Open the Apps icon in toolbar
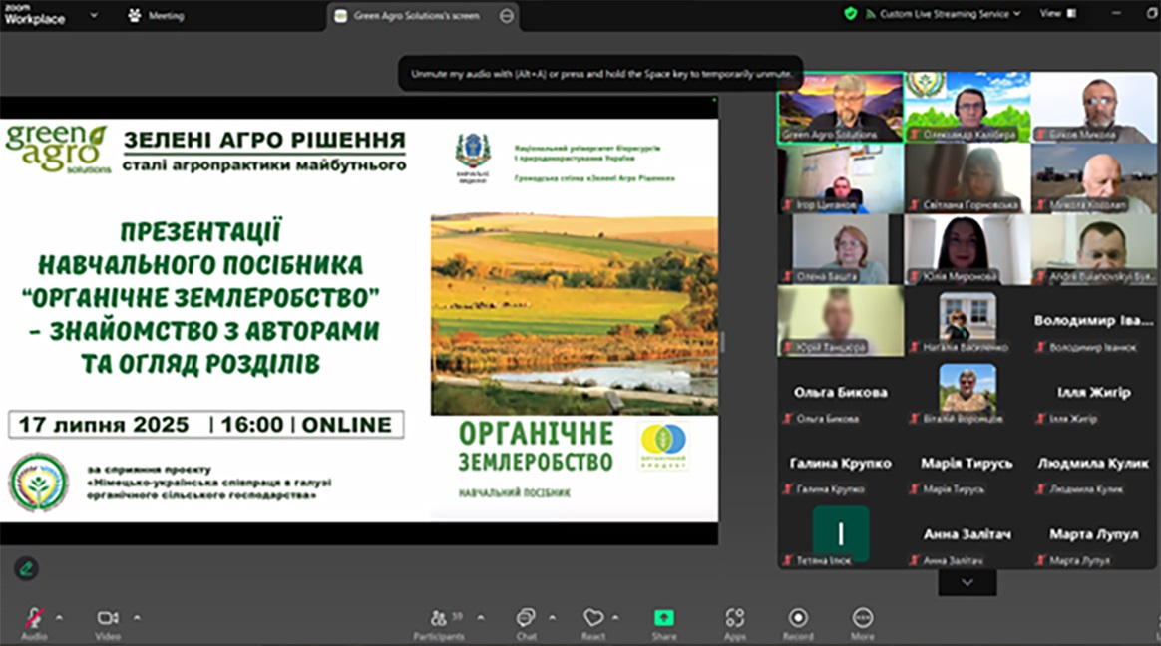Viewport: 1161px width, 646px height. (x=735, y=619)
